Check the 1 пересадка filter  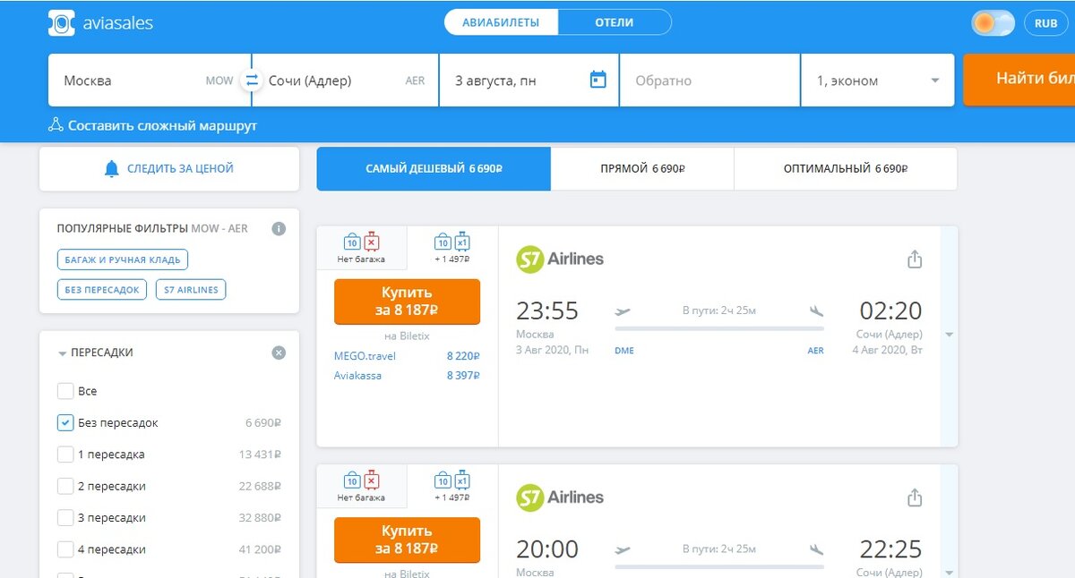click(x=65, y=454)
